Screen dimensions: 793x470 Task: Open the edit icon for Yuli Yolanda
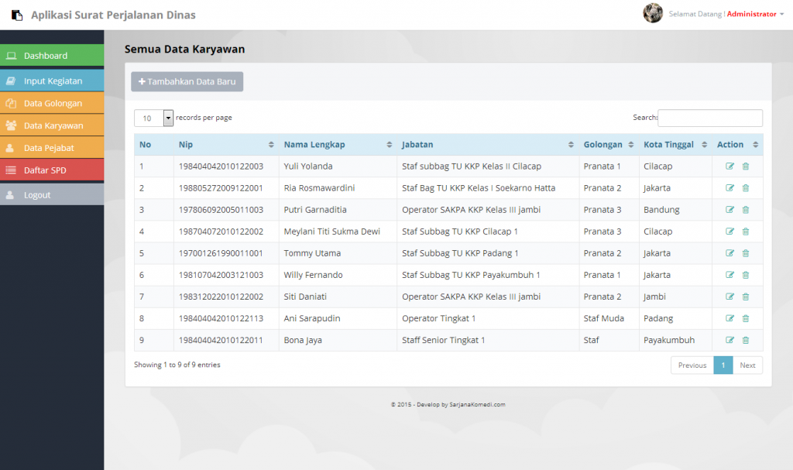[729, 166]
